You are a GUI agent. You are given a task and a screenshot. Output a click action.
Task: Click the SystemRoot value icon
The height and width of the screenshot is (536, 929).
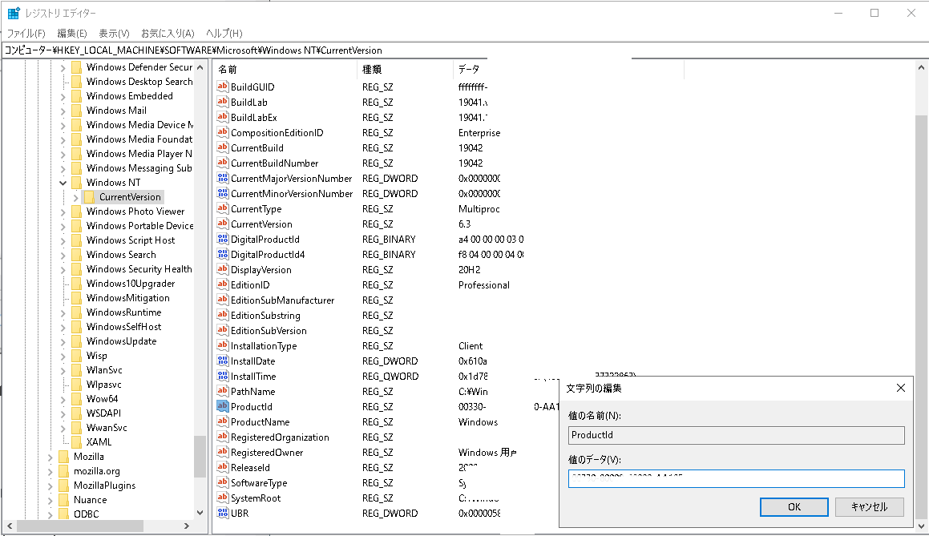222,498
